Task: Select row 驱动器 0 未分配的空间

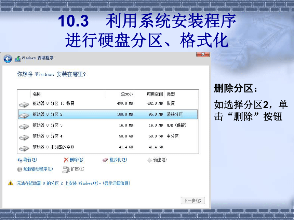Action: click(108, 147)
